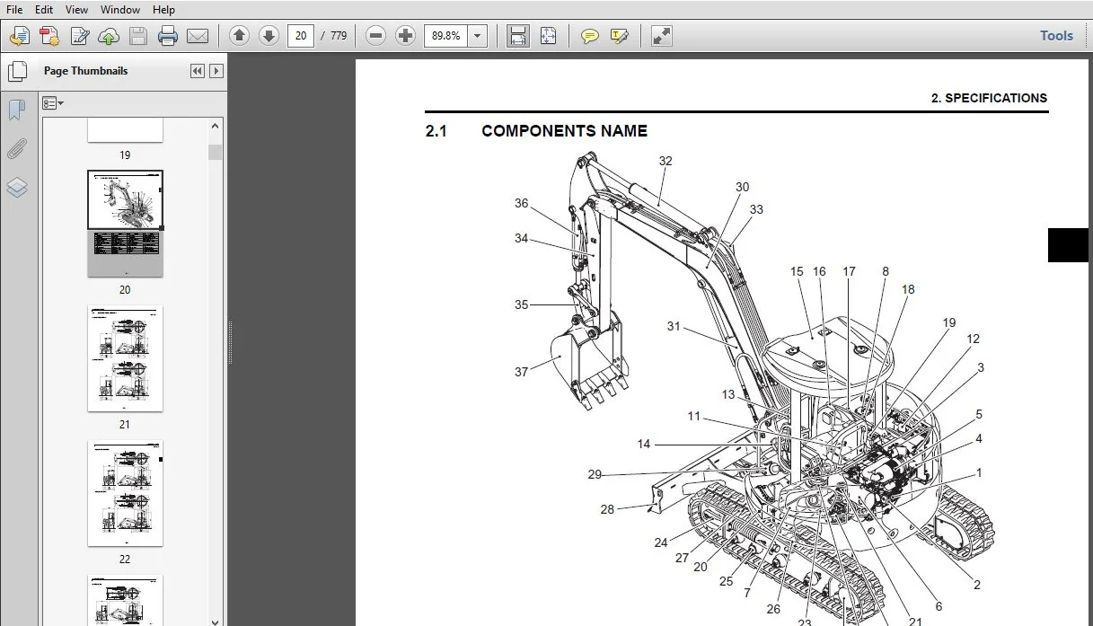Open the Window menu
Screen dimensions: 1093x626
tap(119, 10)
